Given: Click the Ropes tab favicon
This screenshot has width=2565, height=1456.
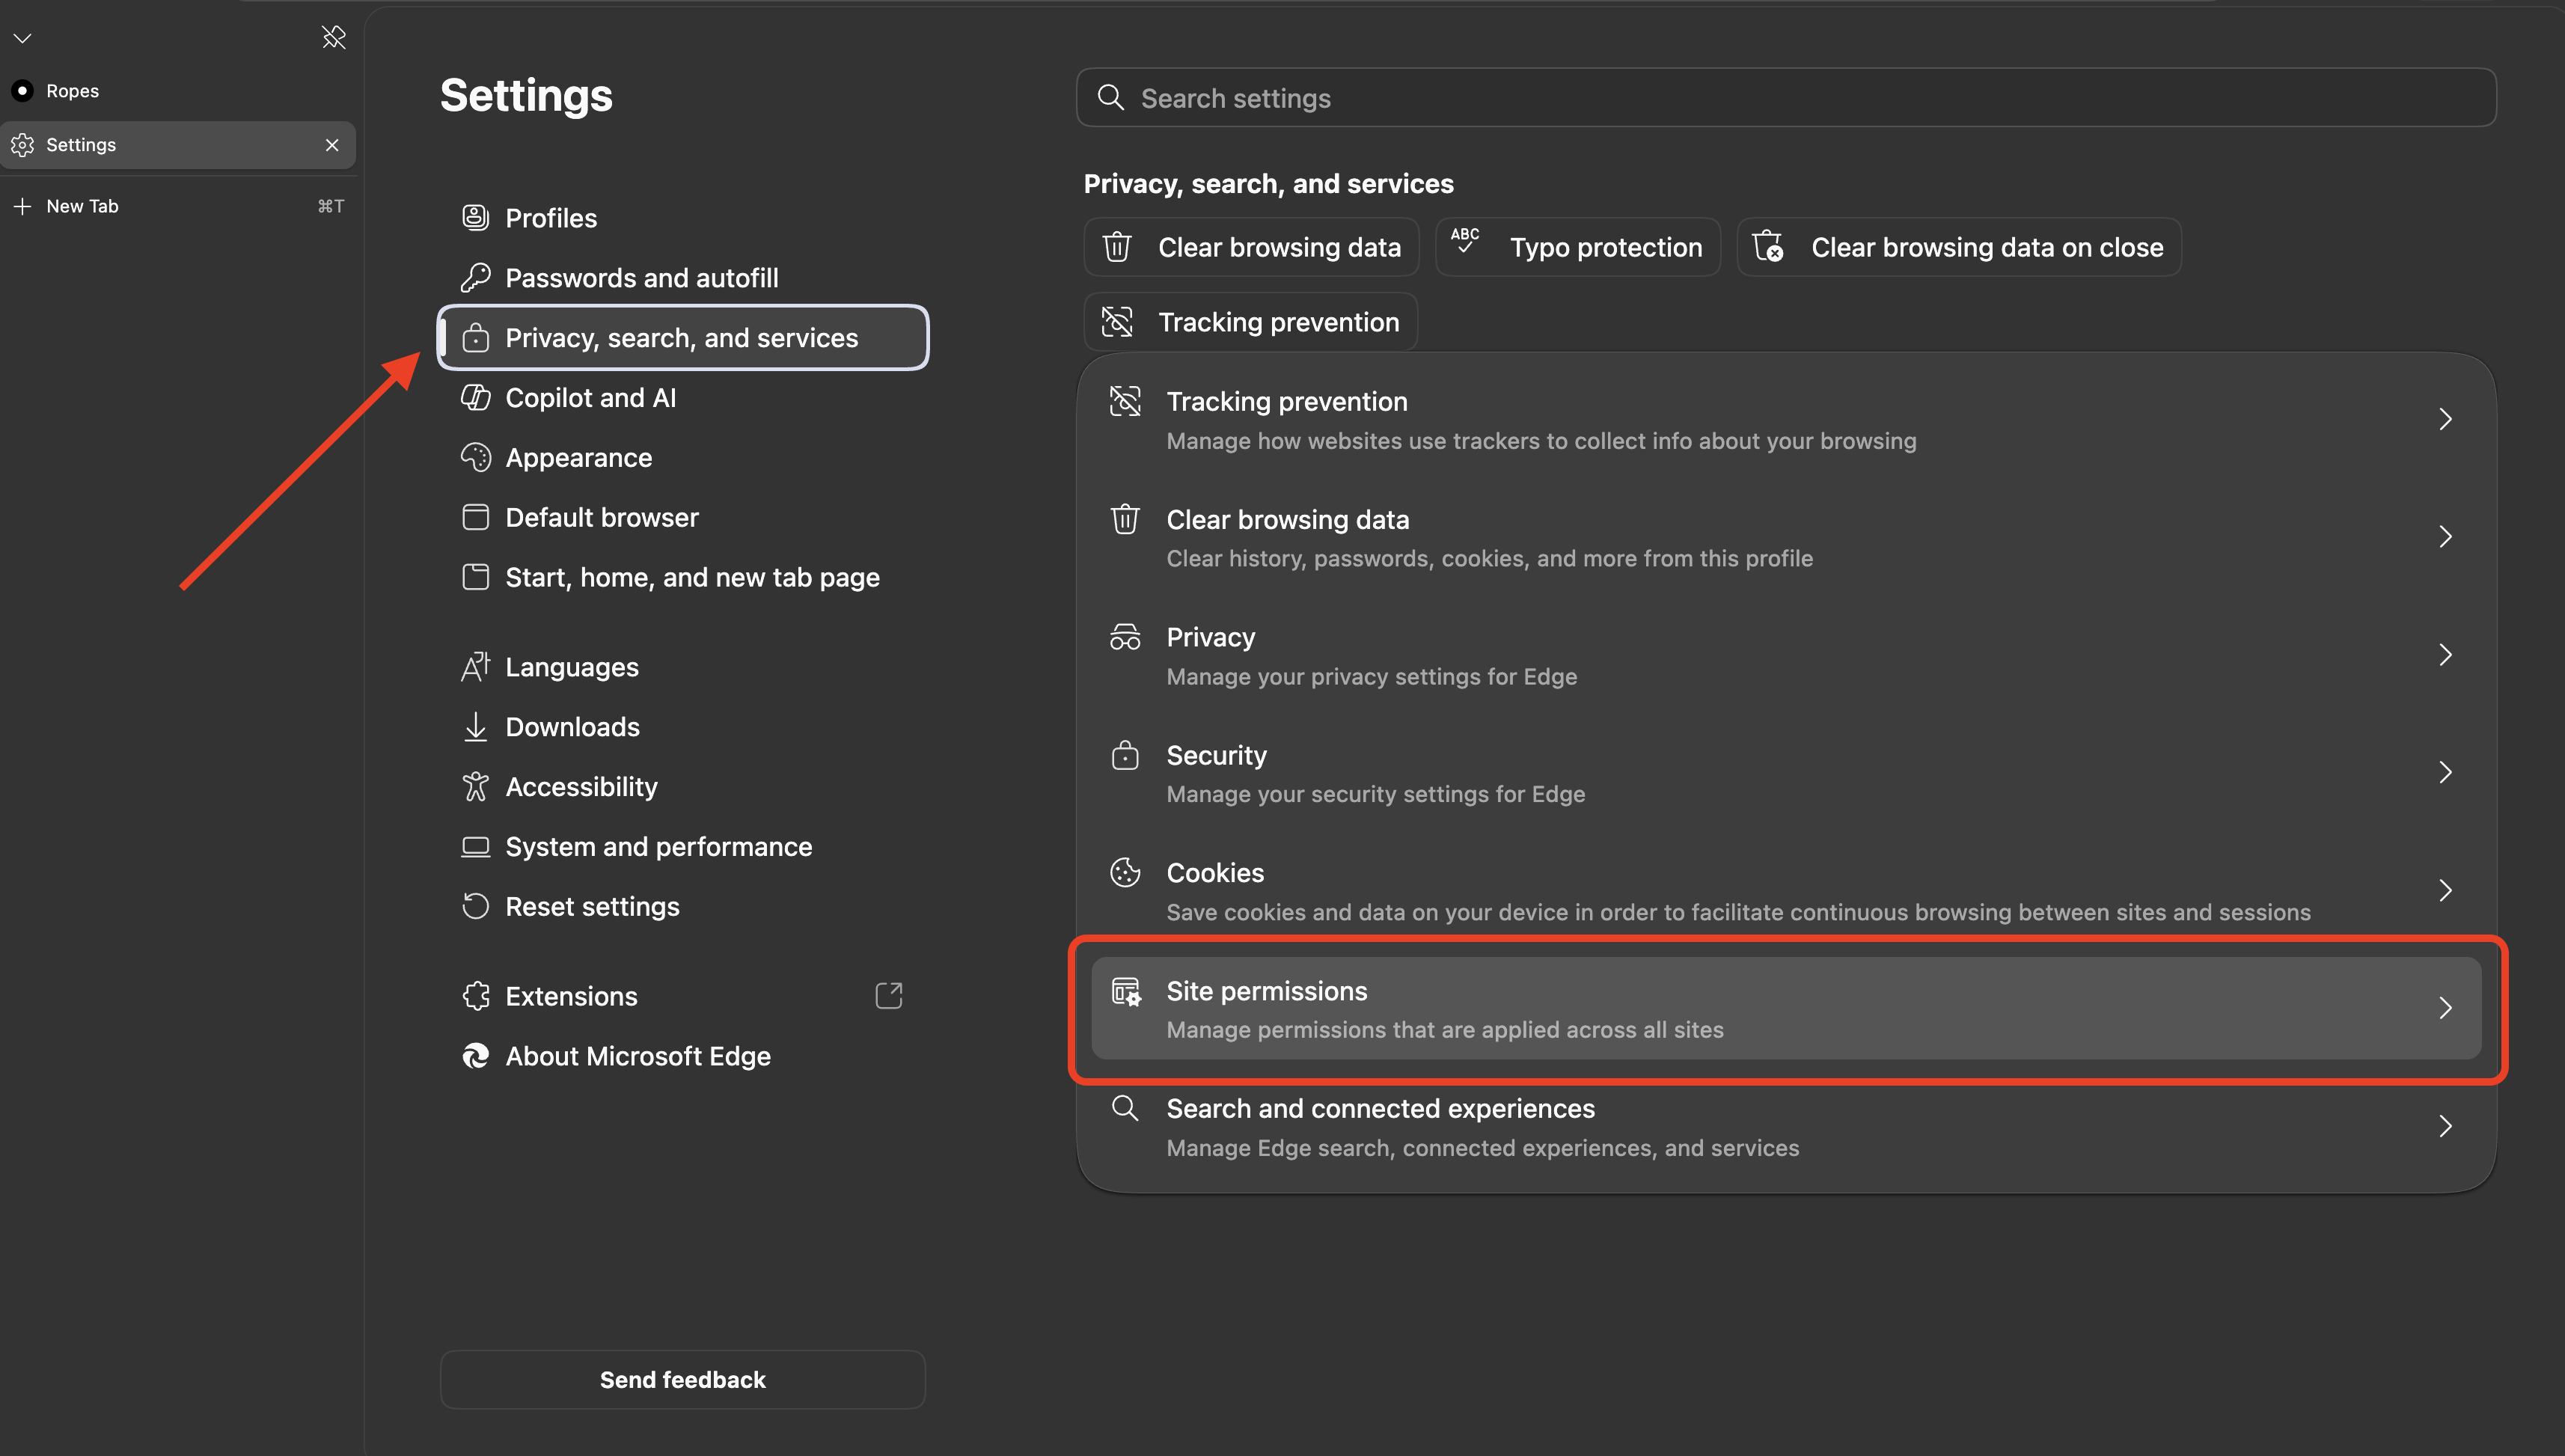Looking at the screenshot, I should click(x=22, y=90).
